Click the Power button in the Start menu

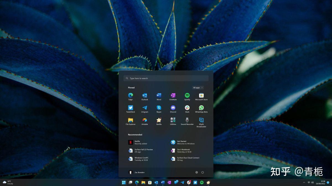click(203, 172)
